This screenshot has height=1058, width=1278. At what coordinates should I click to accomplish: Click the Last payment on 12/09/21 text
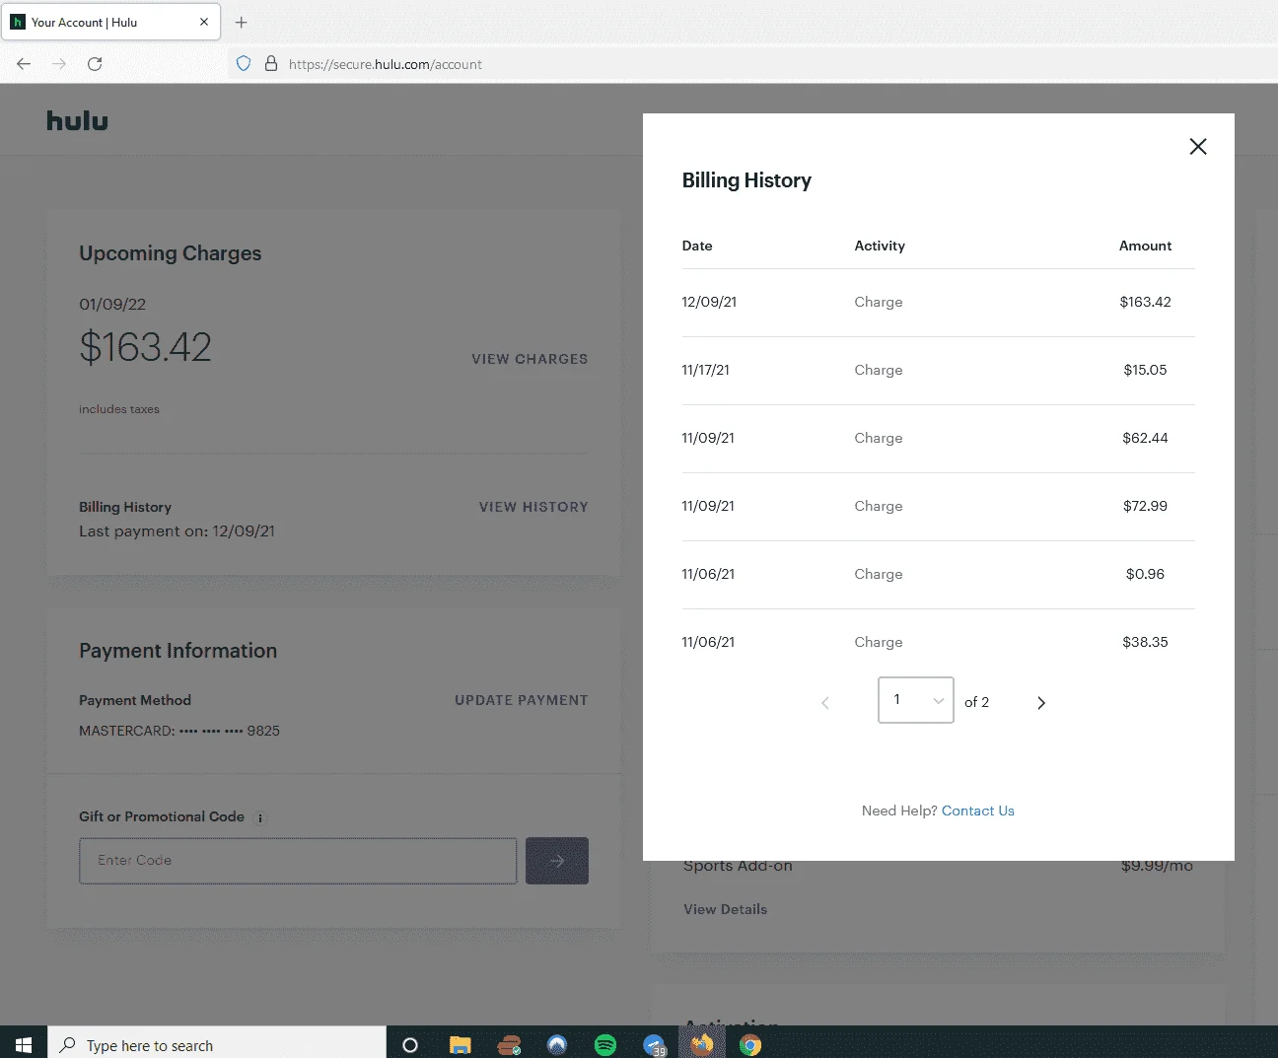[x=177, y=531]
